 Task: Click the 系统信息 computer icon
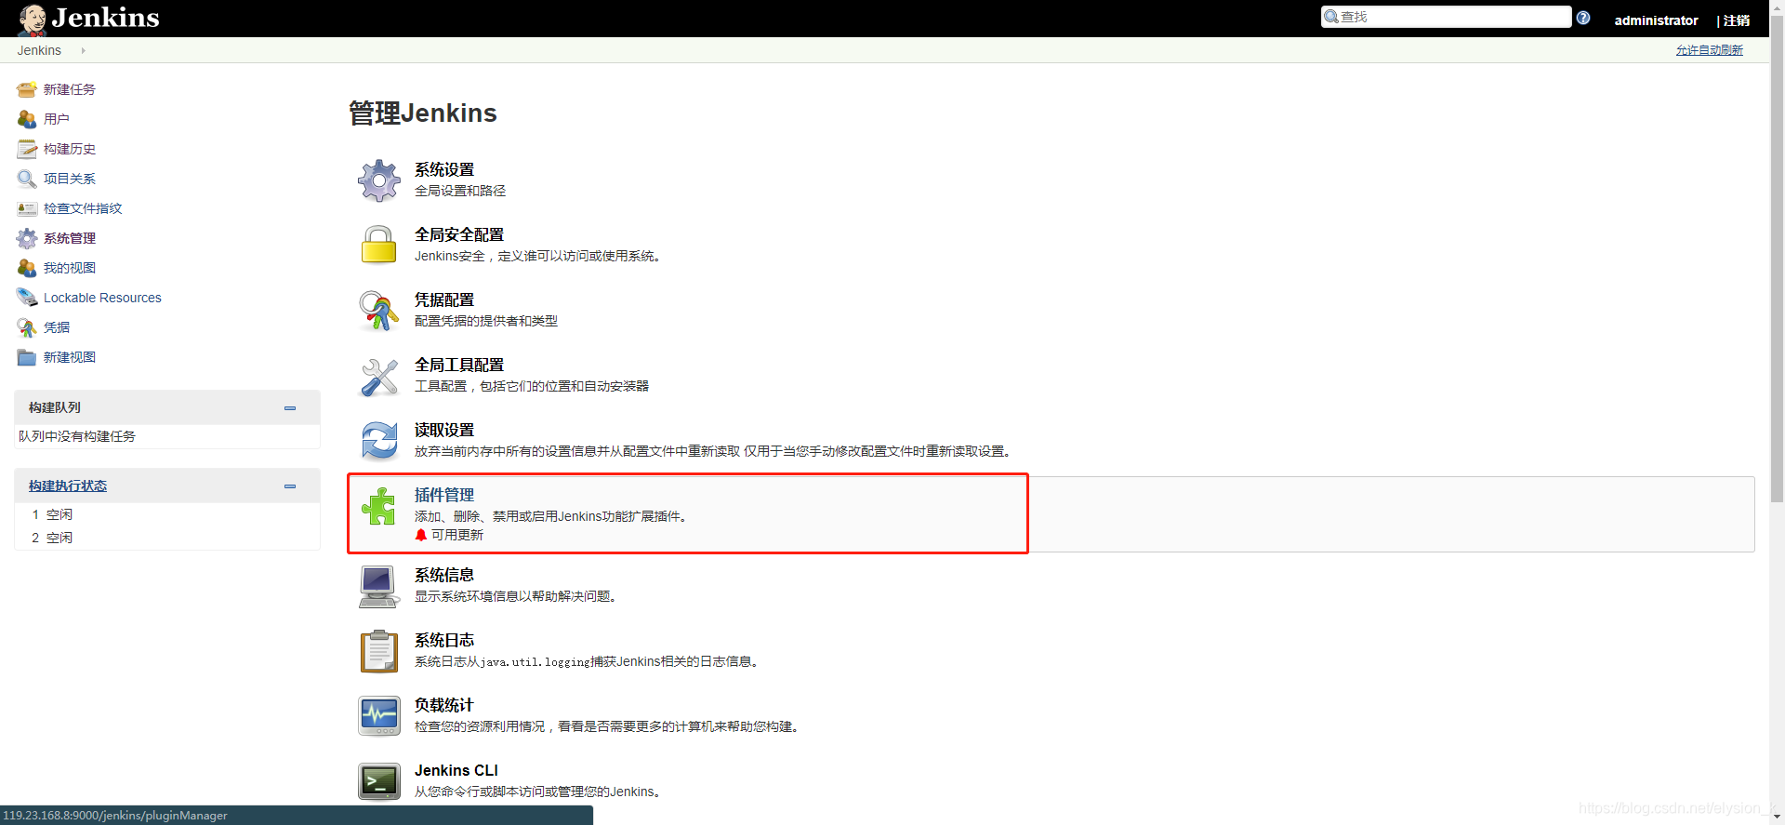[379, 586]
